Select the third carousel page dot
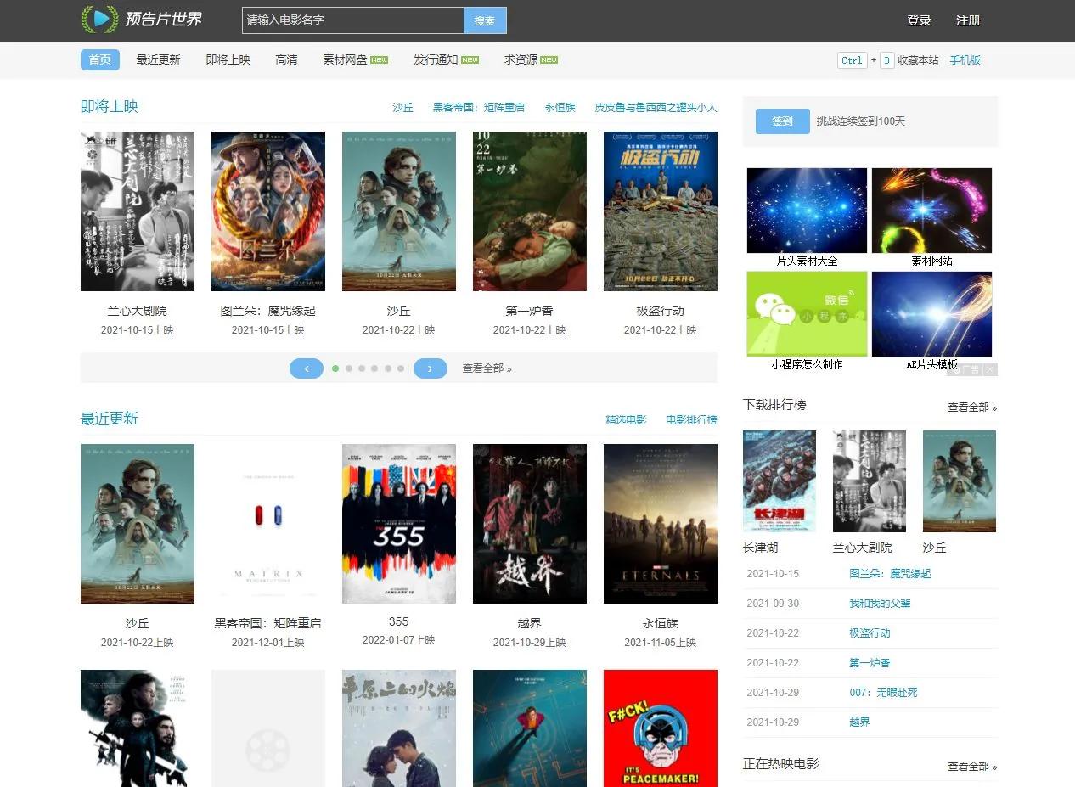This screenshot has width=1075, height=787. point(362,368)
